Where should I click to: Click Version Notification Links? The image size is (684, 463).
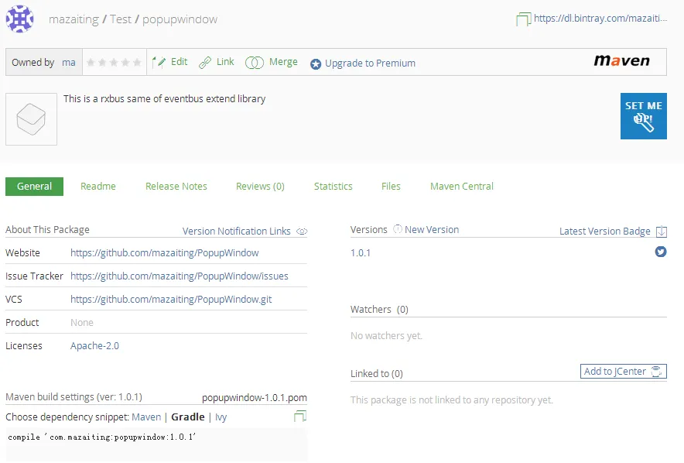237,231
